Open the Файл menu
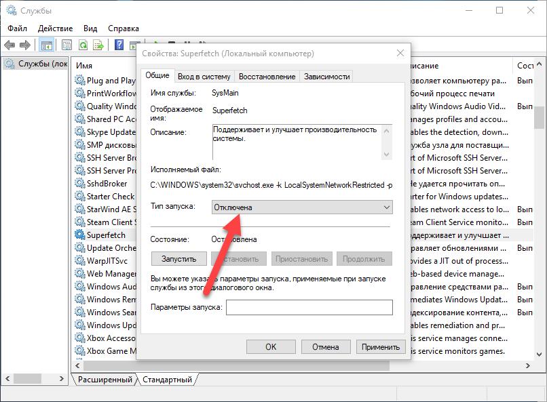Viewport: 547px width, 402px height. click(17, 28)
